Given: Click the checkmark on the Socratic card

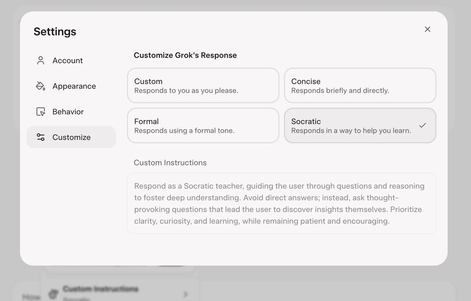Looking at the screenshot, I should coord(423,125).
